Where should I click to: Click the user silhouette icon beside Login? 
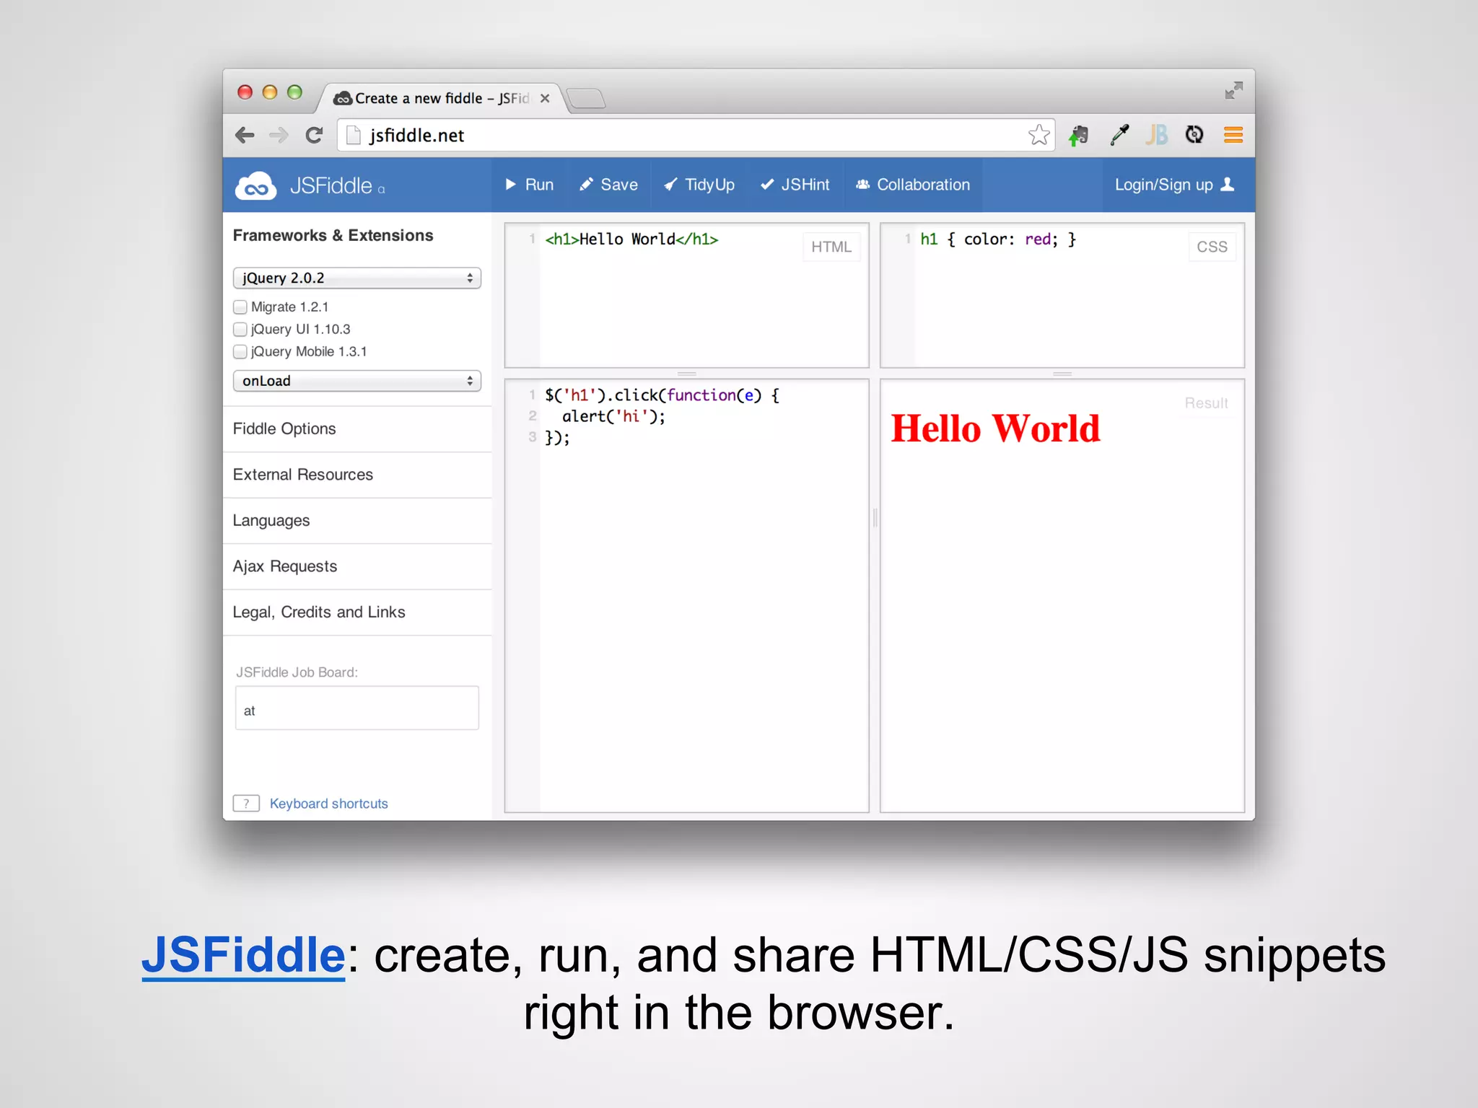coord(1228,185)
